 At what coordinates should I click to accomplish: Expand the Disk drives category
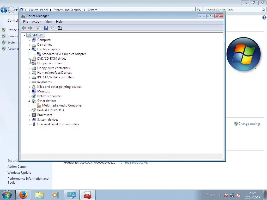29,45
